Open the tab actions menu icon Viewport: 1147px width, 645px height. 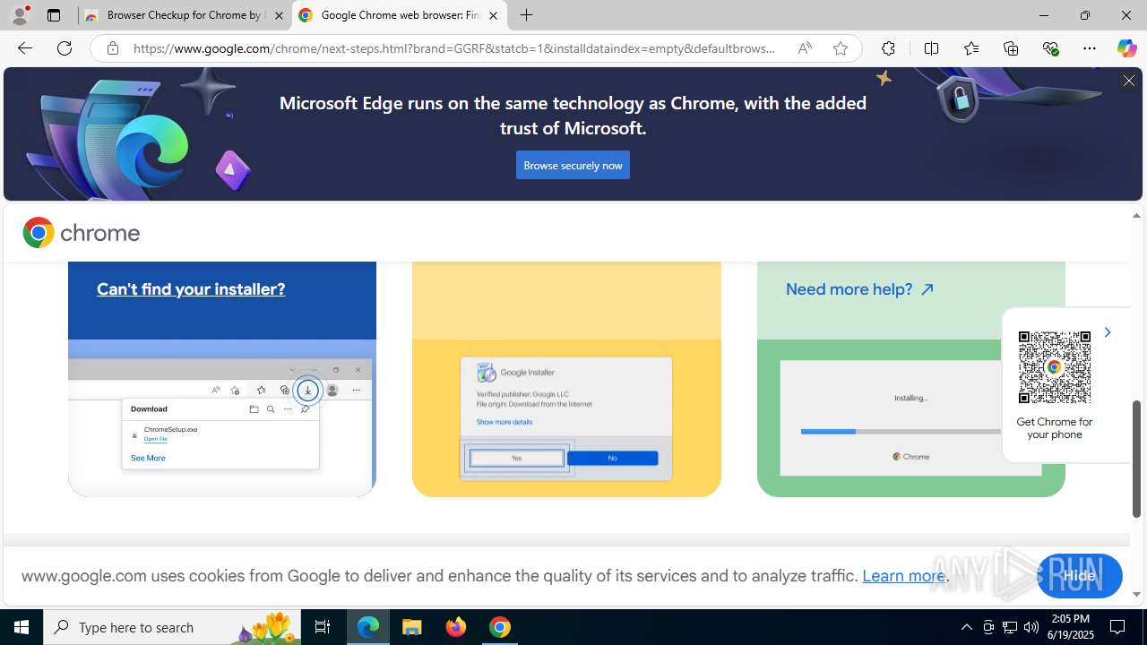click(x=54, y=15)
